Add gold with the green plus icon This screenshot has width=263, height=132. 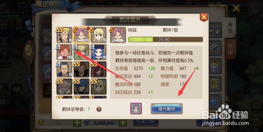(77, 123)
